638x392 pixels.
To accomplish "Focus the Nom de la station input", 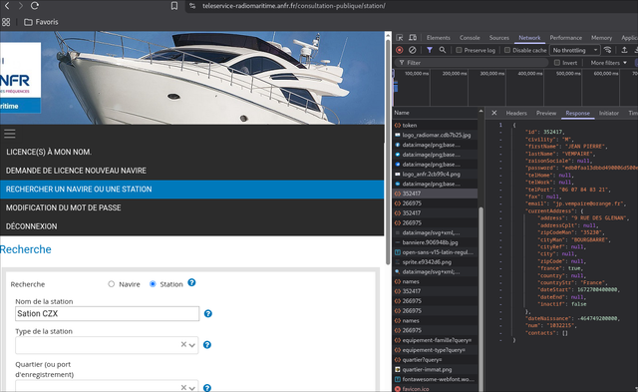I will click(108, 313).
